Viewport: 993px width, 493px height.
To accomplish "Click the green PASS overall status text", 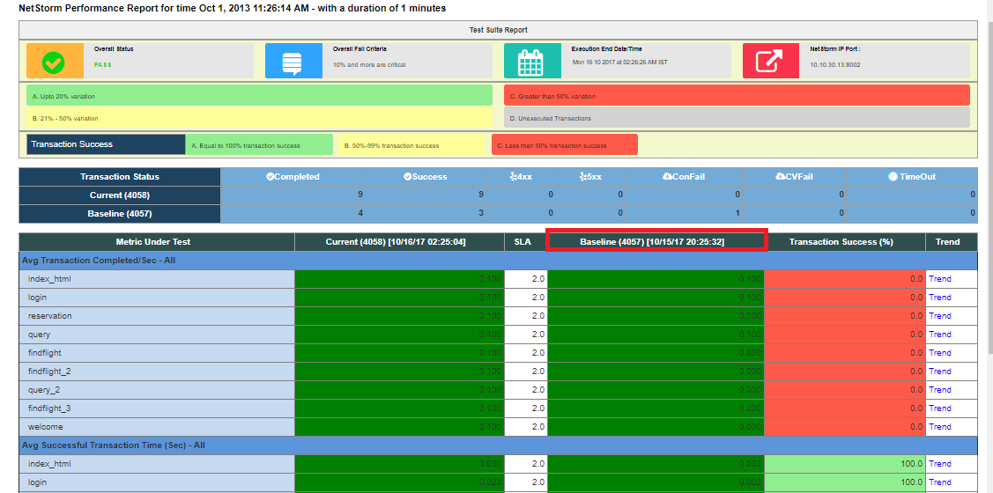I will click(102, 64).
